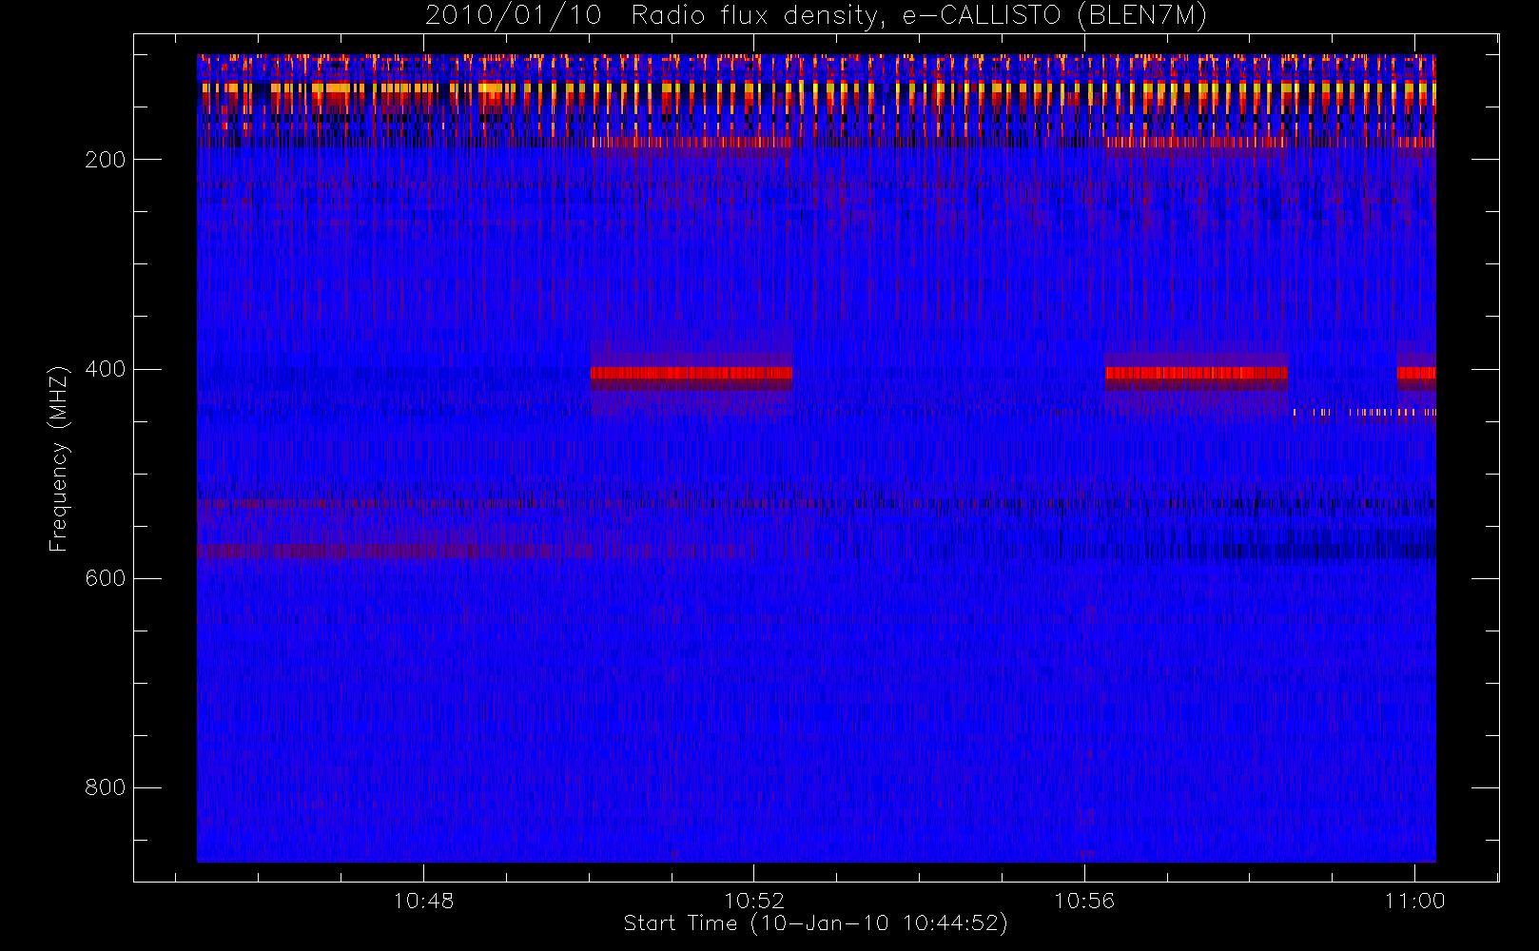Click the 'Frequency (MHZ)' axis label
The image size is (1539, 951).
59,458
